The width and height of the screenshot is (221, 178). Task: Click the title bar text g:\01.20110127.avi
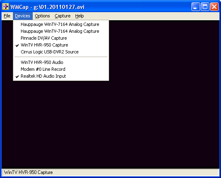pos(59,7)
